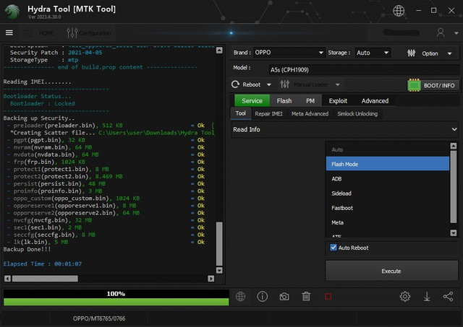The image size is (463, 327).
Task: Click the 100% progress bar
Action: point(116,297)
